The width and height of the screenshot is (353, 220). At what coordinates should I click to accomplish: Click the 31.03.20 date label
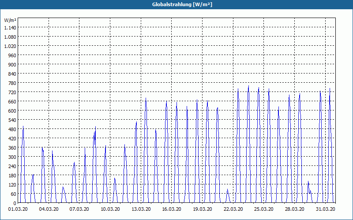(x=326, y=209)
